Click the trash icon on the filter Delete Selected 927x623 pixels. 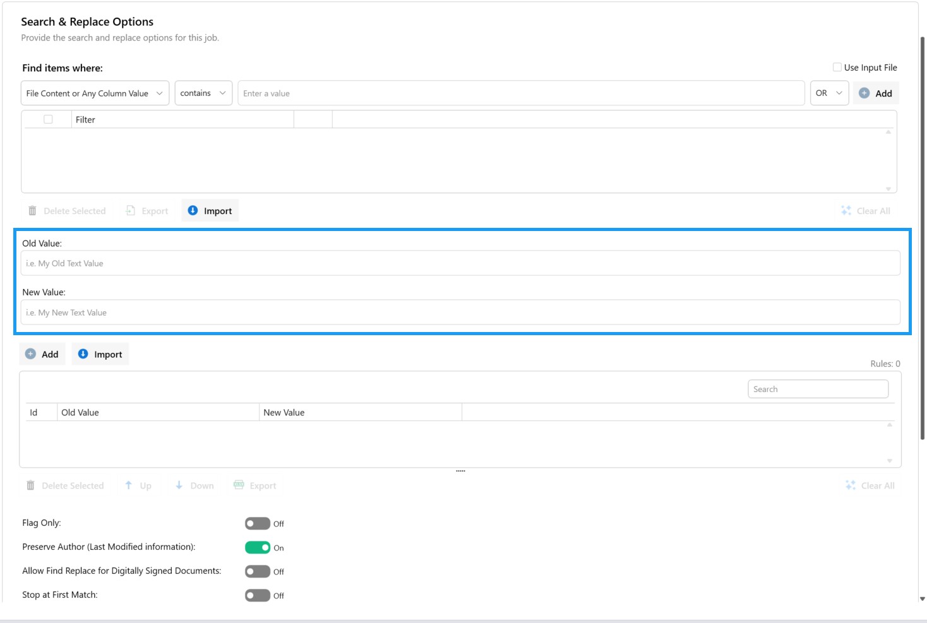(x=32, y=211)
